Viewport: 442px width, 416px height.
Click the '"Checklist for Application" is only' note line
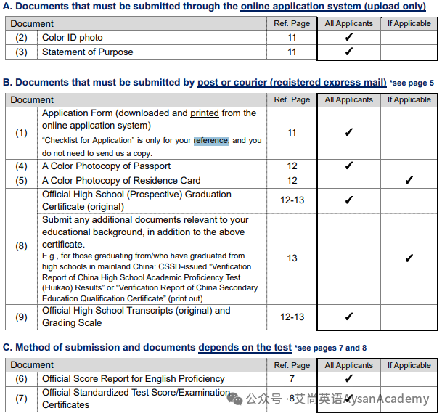tap(152, 140)
